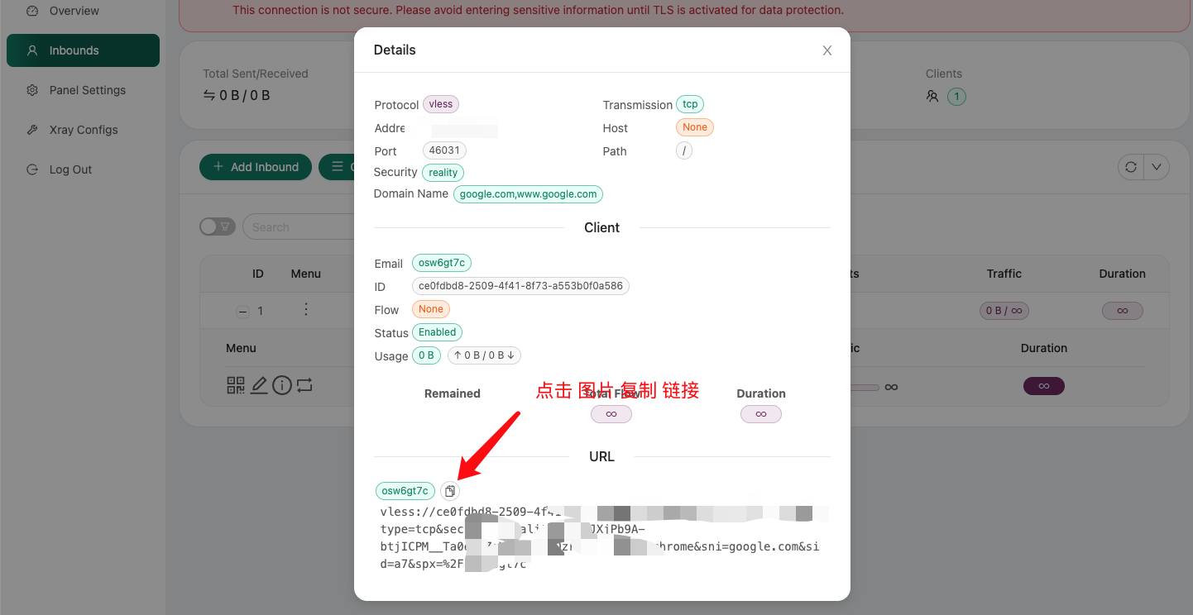Image resolution: width=1193 pixels, height=615 pixels.
Task: Click the Add Inbound button
Action: coord(256,167)
